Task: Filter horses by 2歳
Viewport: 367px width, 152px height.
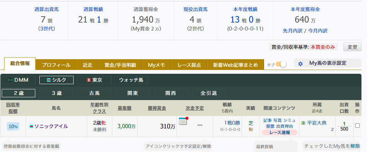Action: (19, 93)
